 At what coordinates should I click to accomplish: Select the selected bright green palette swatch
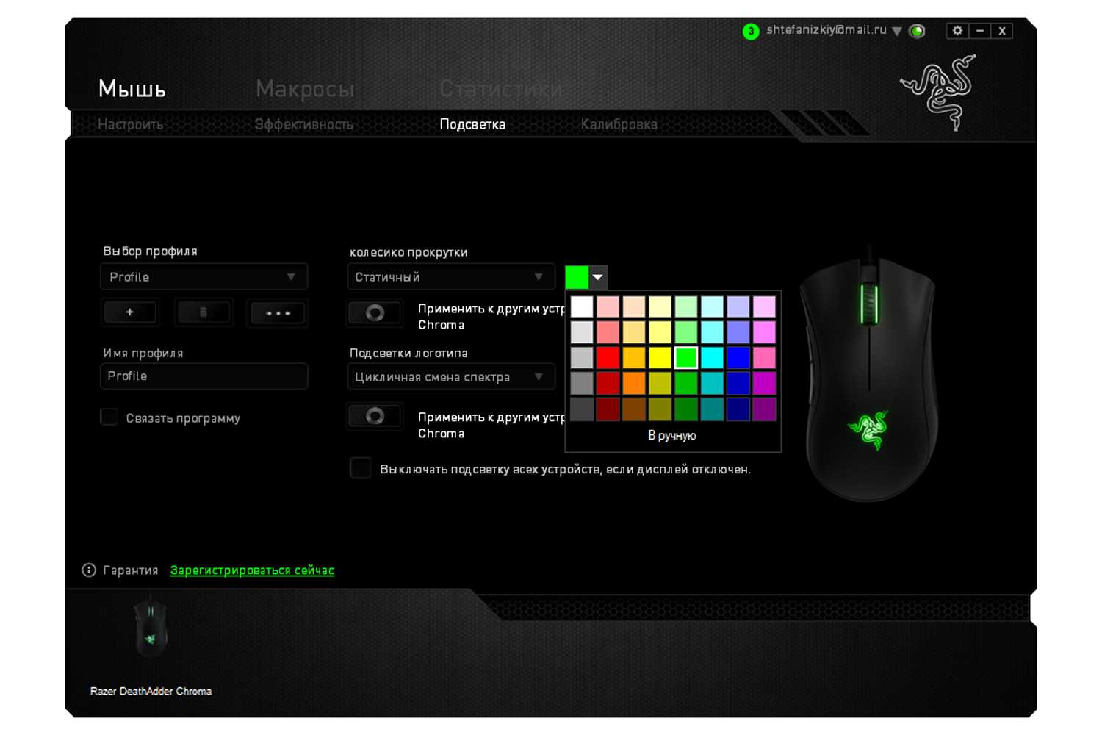coord(685,358)
